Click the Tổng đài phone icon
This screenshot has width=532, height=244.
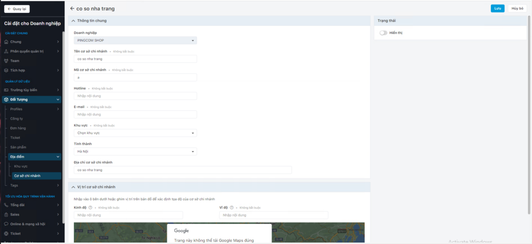tap(6, 205)
